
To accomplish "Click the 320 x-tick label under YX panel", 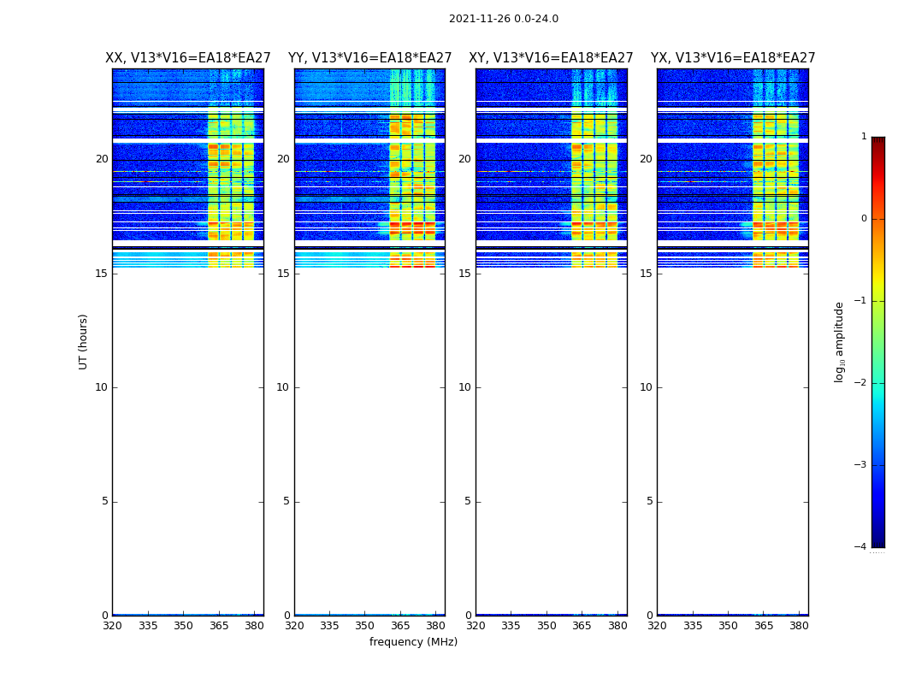I will point(657,626).
